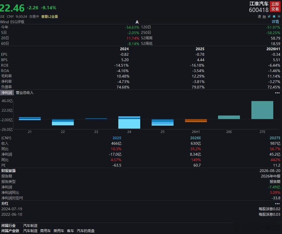Image resolution: width=282 pixels, height=234 pixels.
Task: Open the three-dot menu in the 分红 row
Action: [277, 204]
